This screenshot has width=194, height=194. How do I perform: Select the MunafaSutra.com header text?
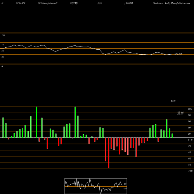tap(180, 3)
